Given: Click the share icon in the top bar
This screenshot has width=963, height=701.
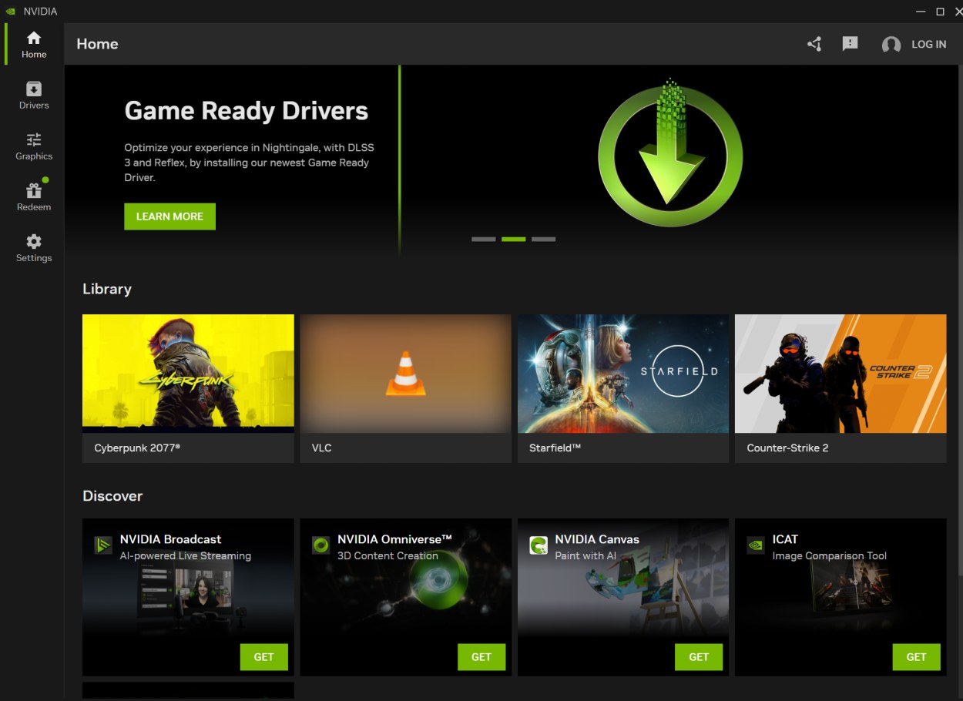Looking at the screenshot, I should point(814,44).
